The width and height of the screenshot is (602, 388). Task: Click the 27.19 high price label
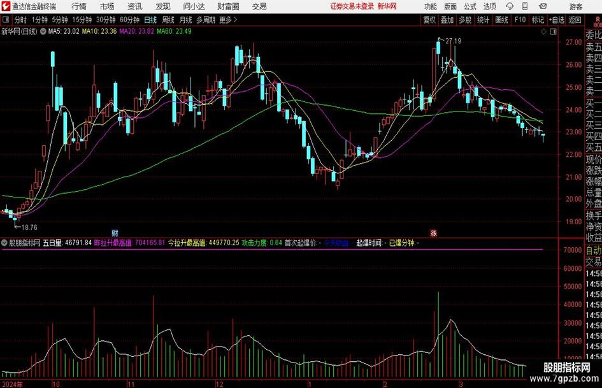(x=454, y=41)
